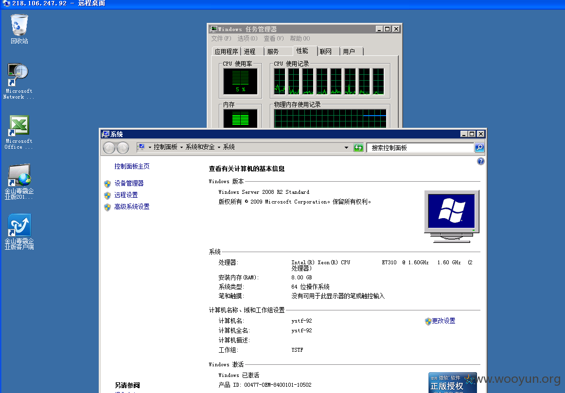Open Microsoft Network Monitor desktop shortcut

click(18, 81)
